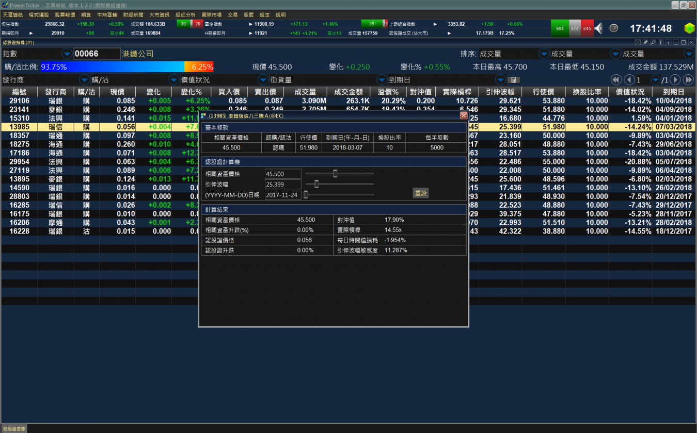Expand the 價值狀況 filter dropdown
This screenshot has height=433, width=697.
tap(263, 80)
